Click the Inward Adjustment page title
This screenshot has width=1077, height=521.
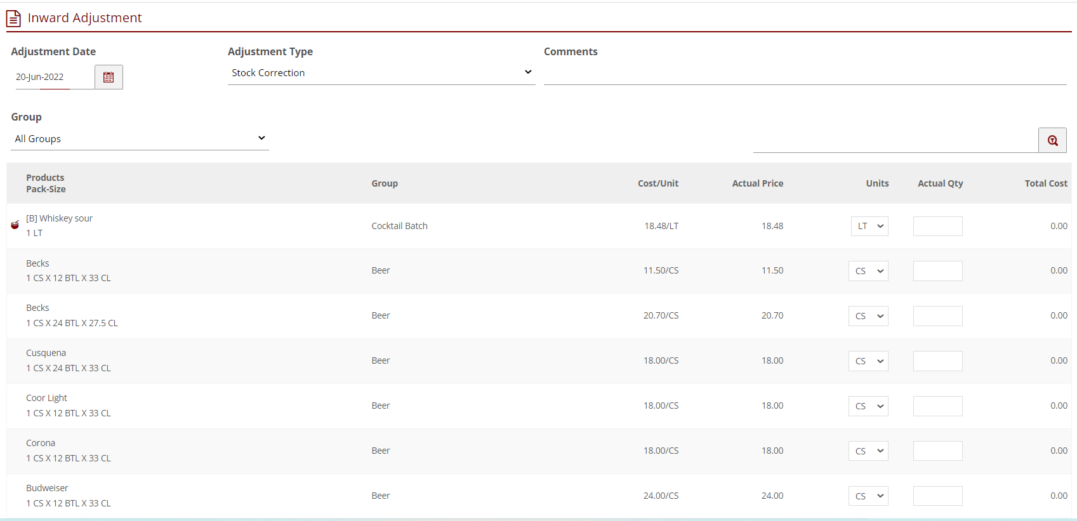click(84, 18)
